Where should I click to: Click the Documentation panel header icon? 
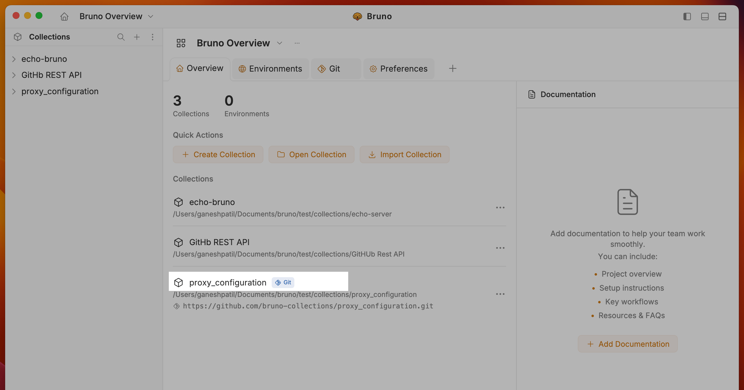532,94
